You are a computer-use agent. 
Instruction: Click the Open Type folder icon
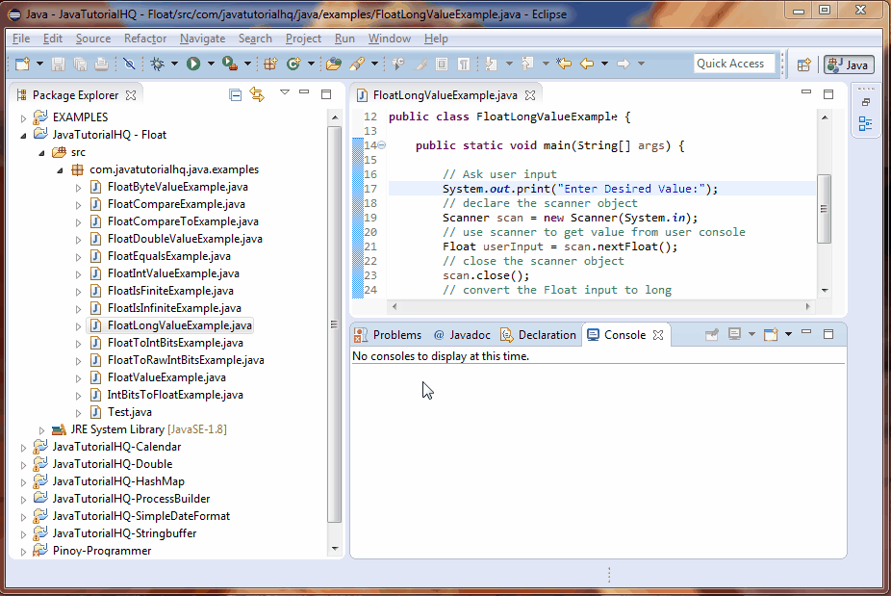click(x=334, y=64)
